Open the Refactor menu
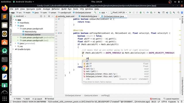This screenshot has width=184, height=103. [55, 9]
